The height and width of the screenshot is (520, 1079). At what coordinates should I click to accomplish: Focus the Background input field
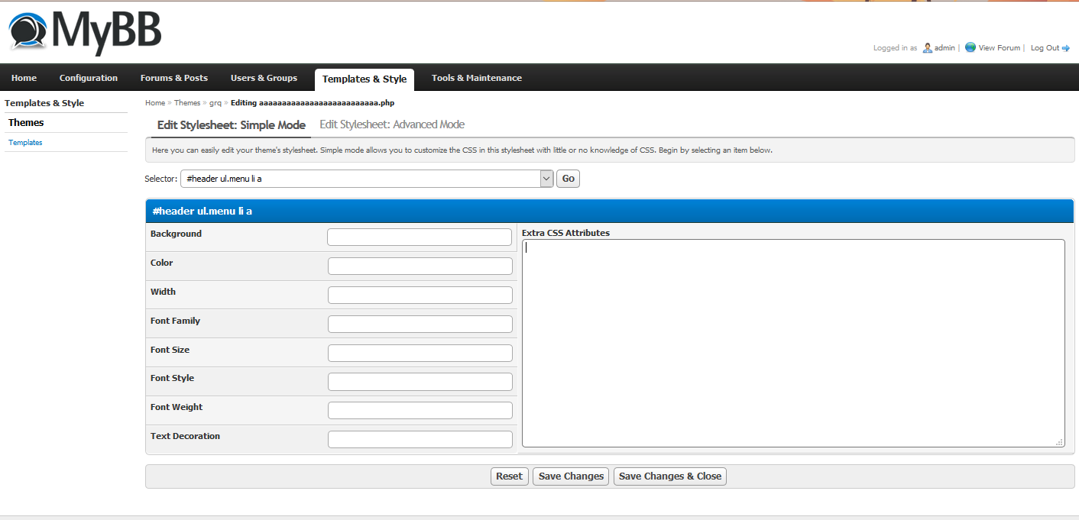(420, 237)
